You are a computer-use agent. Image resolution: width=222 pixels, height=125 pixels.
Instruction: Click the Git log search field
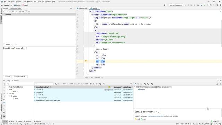[x=44, y=84]
